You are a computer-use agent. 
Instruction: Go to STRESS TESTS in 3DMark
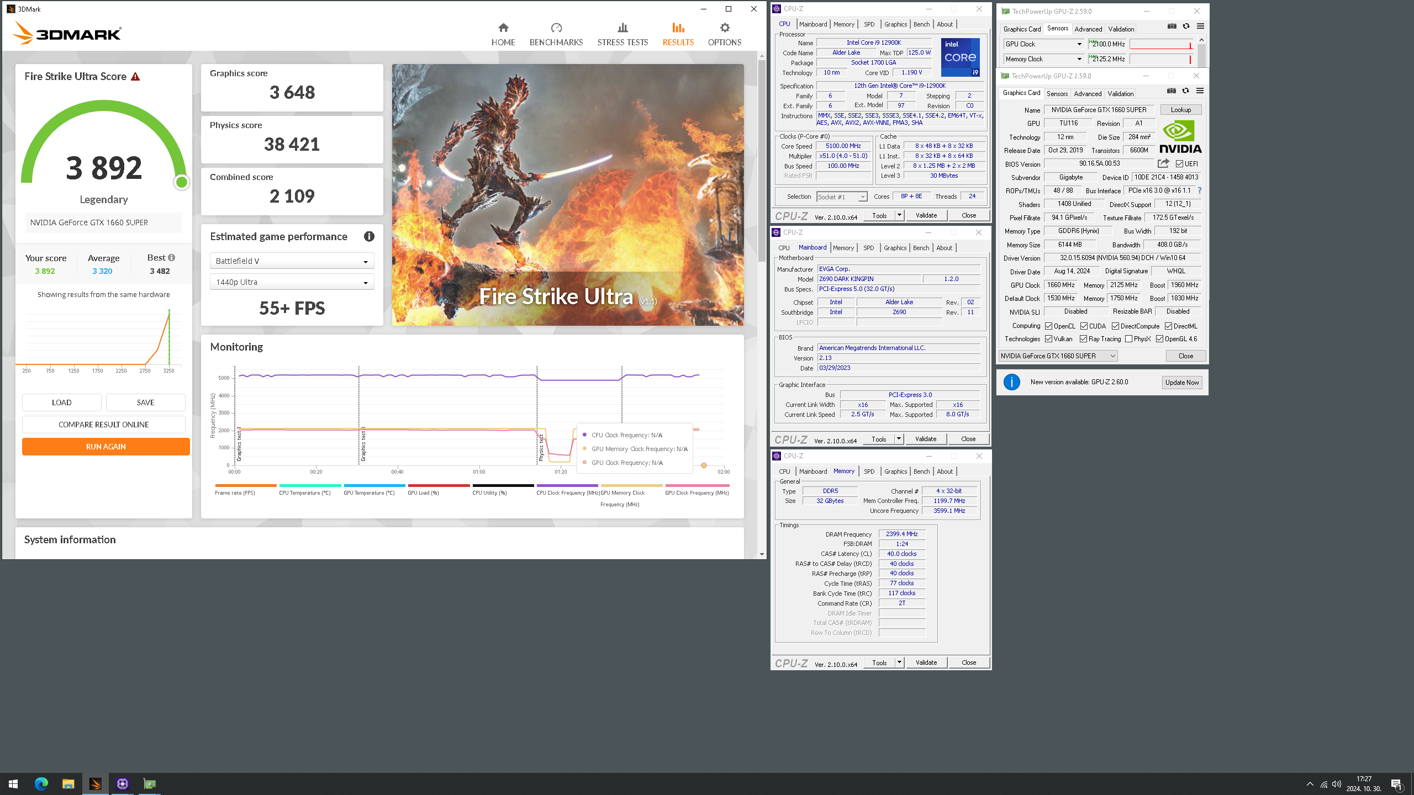(622, 34)
